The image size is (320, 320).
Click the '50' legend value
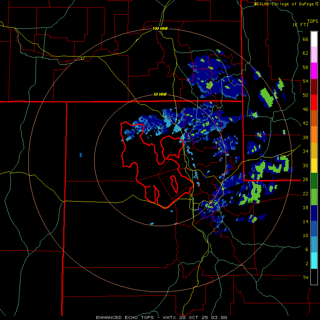pyautogui.click(x=305, y=95)
